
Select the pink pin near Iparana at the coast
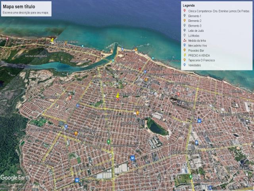(x=7, y=39)
